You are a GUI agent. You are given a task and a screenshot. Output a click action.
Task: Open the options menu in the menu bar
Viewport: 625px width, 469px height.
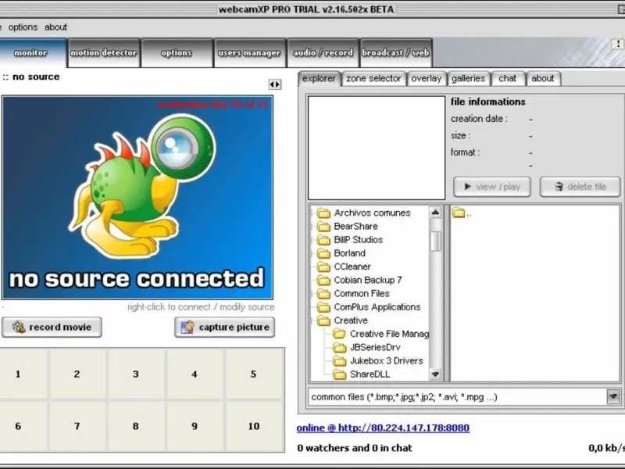pos(23,27)
